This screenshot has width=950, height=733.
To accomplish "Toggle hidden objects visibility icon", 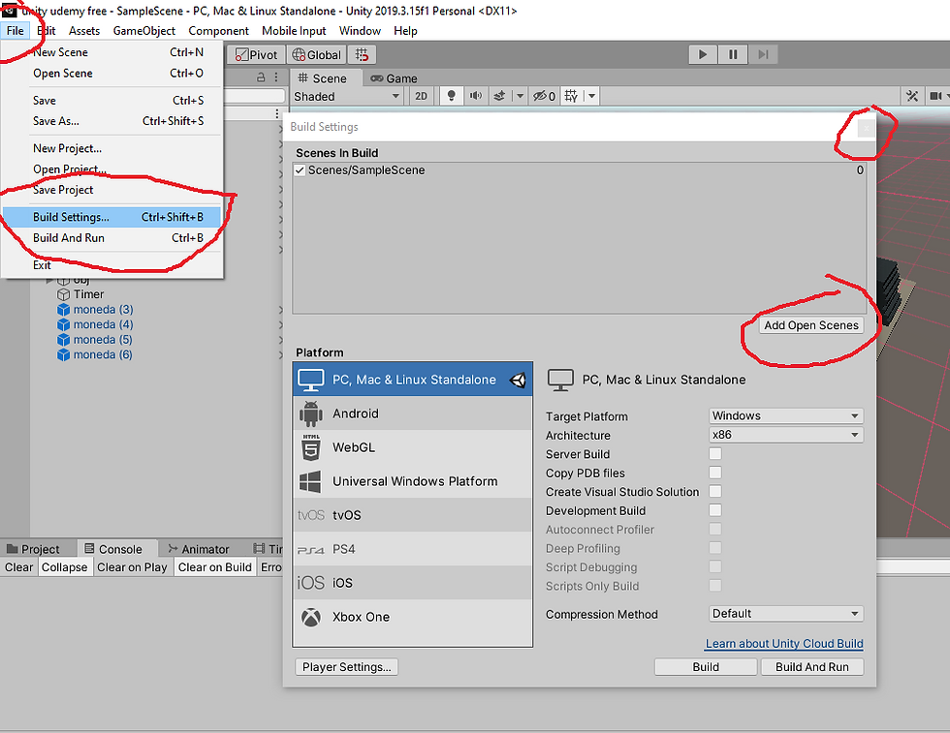I will [x=544, y=96].
